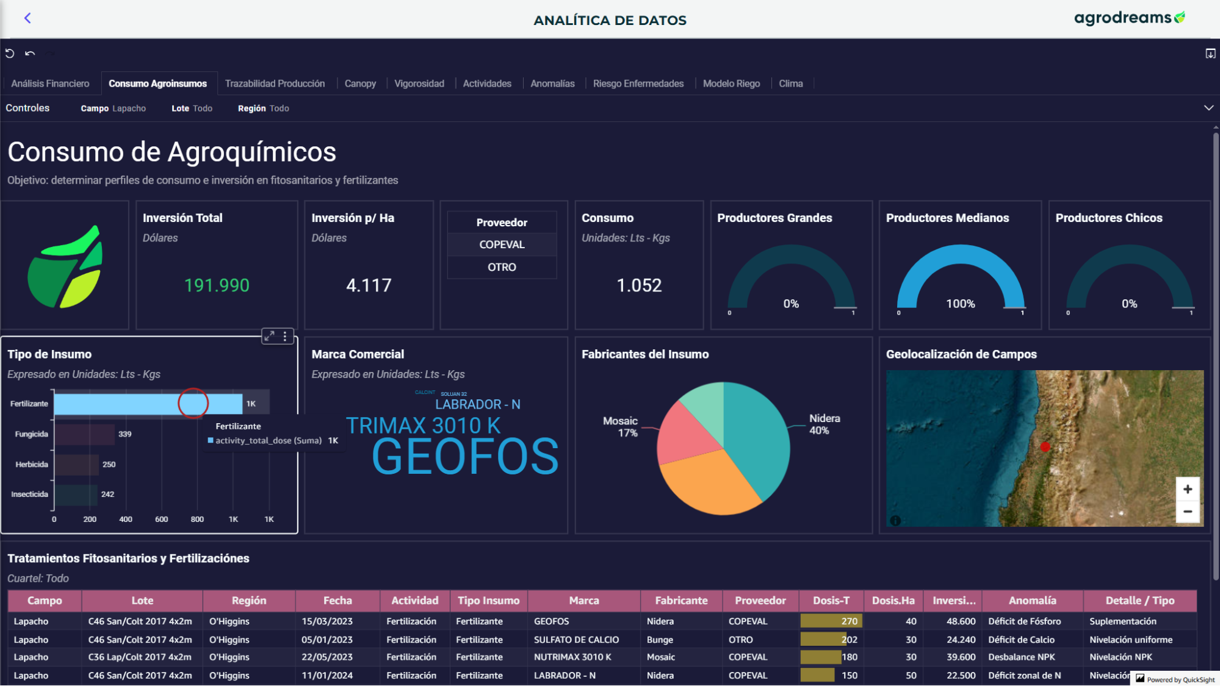This screenshot has width=1220, height=686.
Task: Sort by the Fecha column header
Action: [337, 601]
